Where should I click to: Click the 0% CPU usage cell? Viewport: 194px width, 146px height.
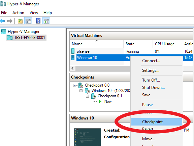click(x=157, y=51)
